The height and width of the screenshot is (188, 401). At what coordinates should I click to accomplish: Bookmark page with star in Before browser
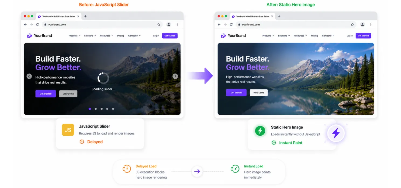point(159,24)
